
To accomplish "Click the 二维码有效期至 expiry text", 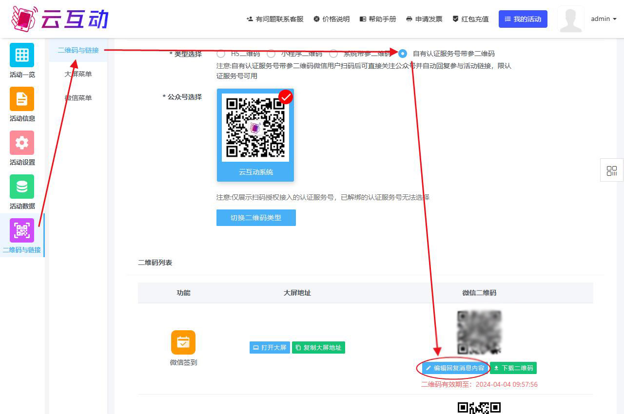I will pos(479,384).
